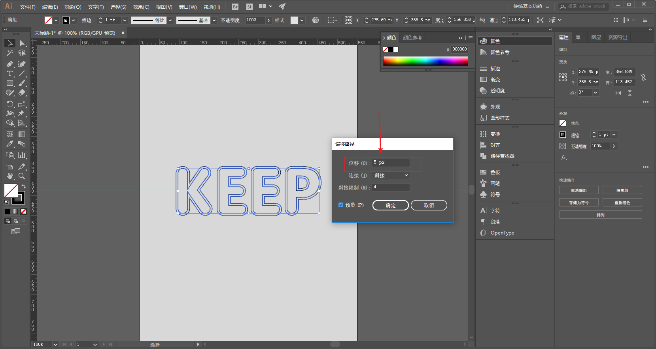Select the Paintbrush tool

[22, 83]
